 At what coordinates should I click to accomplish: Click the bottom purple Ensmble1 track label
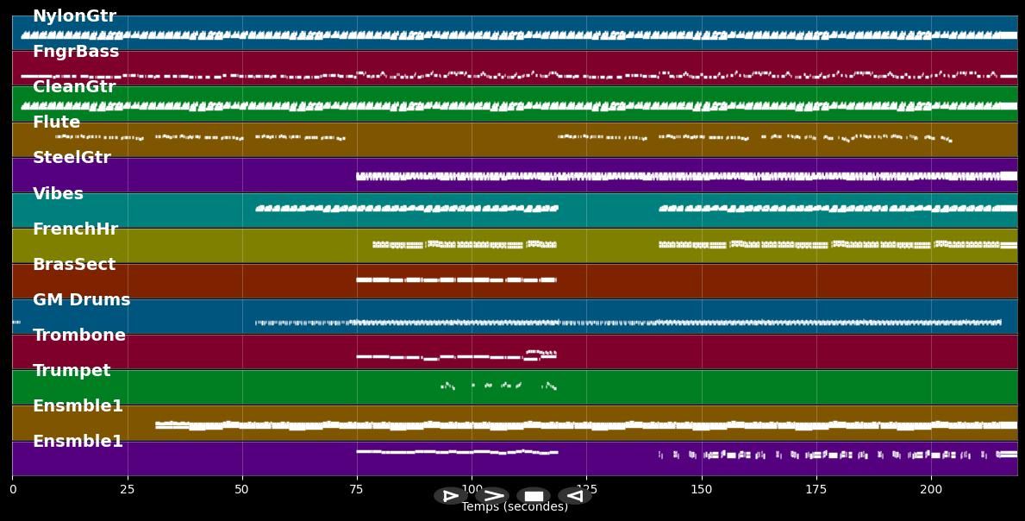(78, 442)
